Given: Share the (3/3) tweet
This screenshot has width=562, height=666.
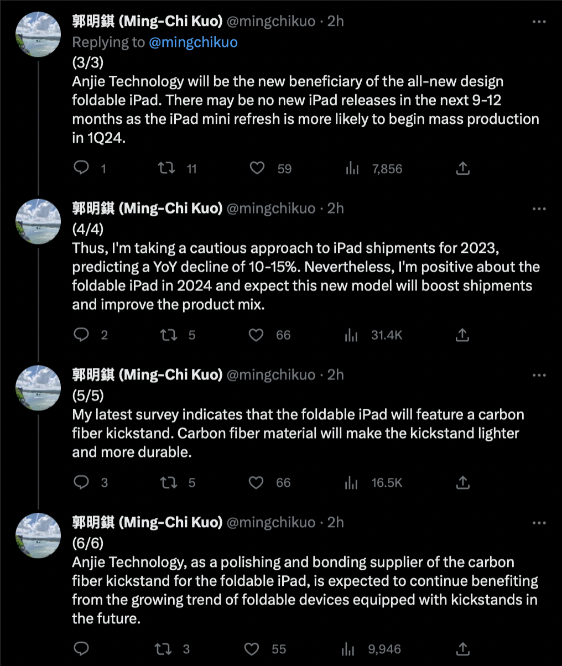Looking at the screenshot, I should (463, 168).
